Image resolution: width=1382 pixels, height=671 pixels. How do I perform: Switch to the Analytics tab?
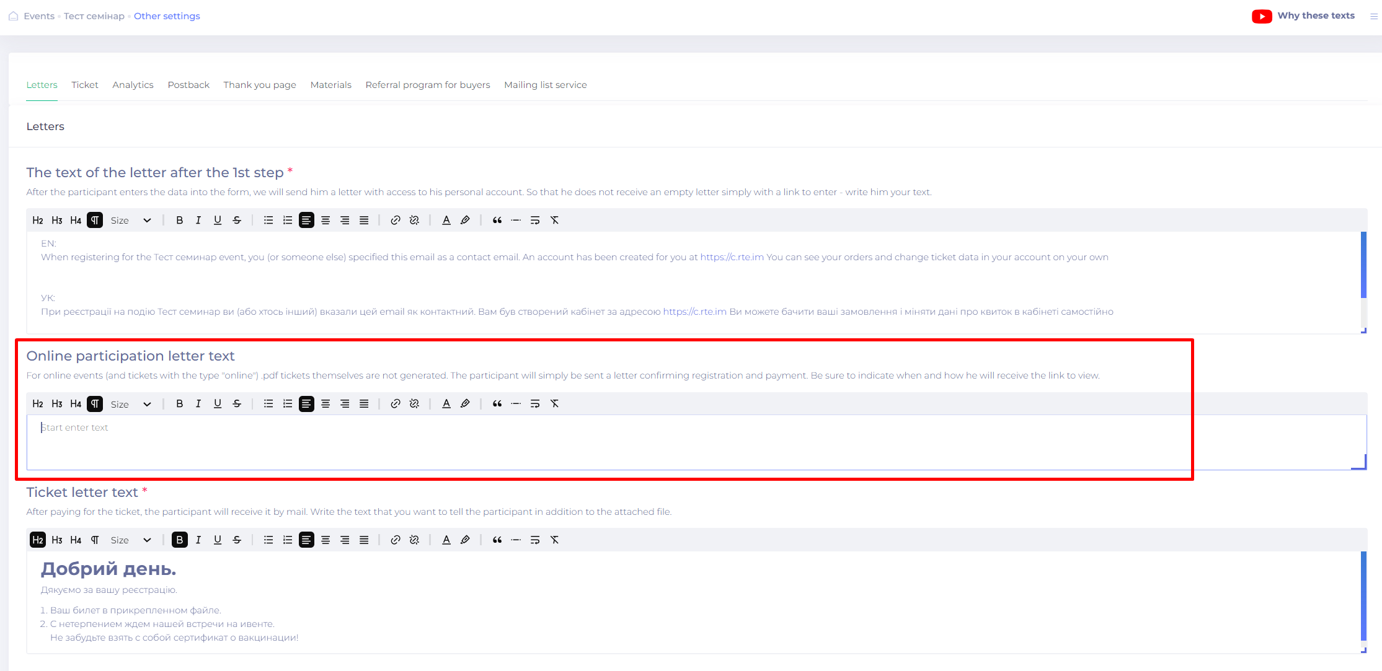tap(132, 84)
